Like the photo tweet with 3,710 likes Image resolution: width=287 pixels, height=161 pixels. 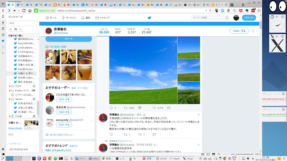point(154,108)
